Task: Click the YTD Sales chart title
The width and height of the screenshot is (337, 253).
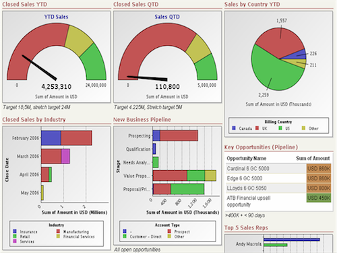Action: 56,17
